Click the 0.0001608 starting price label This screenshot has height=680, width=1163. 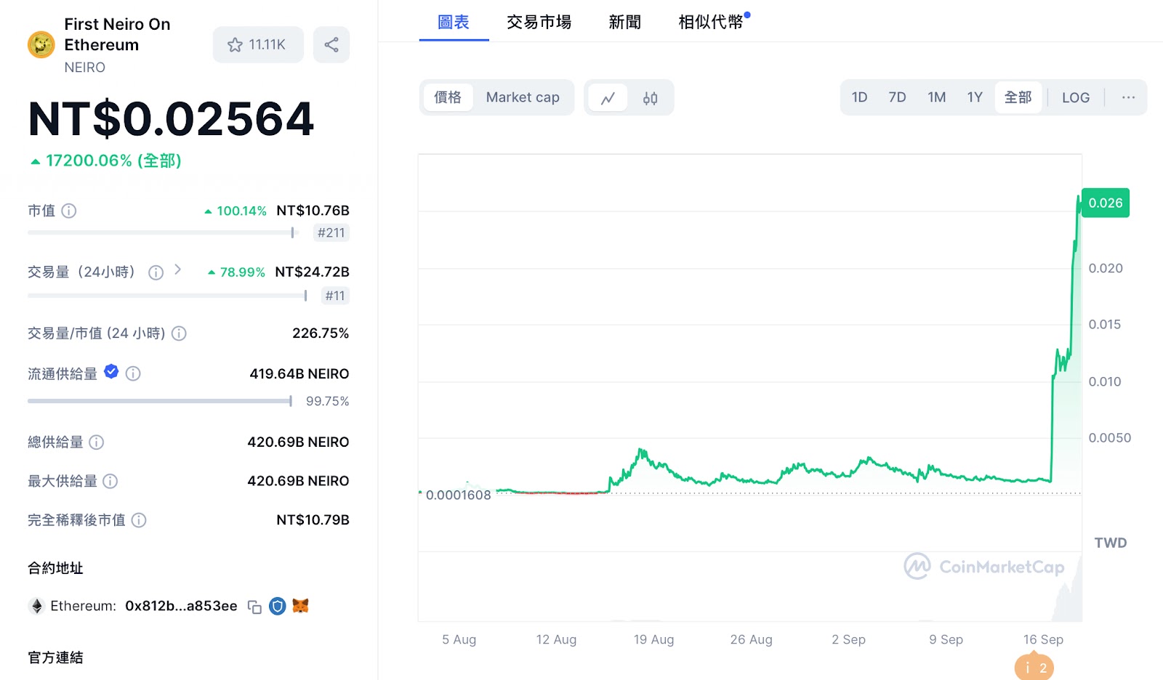point(458,495)
